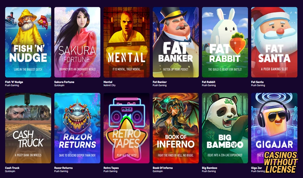Click the Fat Banker title below the tile

(160, 82)
